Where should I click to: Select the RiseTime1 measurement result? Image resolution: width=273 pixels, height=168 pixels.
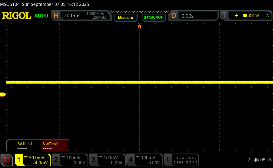55,146
